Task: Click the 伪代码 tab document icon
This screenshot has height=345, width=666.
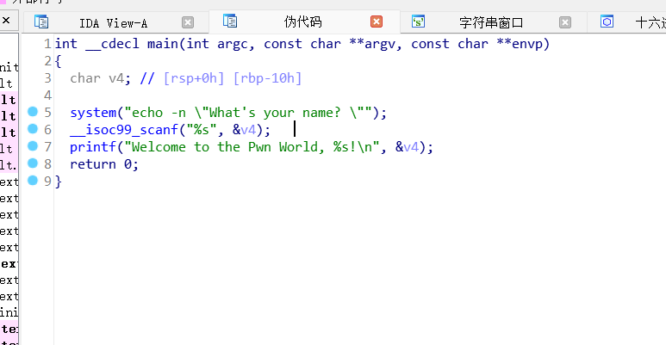Action: pyautogui.click(x=230, y=21)
